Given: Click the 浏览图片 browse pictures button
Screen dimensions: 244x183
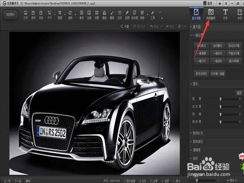Looking at the screenshot, I should tap(11, 15).
